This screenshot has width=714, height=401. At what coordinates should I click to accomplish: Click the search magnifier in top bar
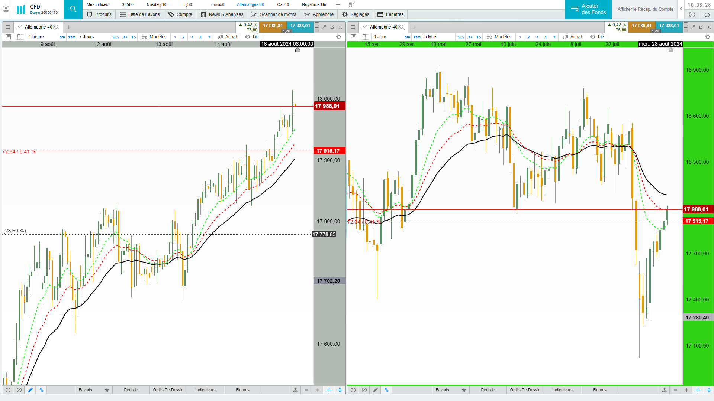(73, 9)
